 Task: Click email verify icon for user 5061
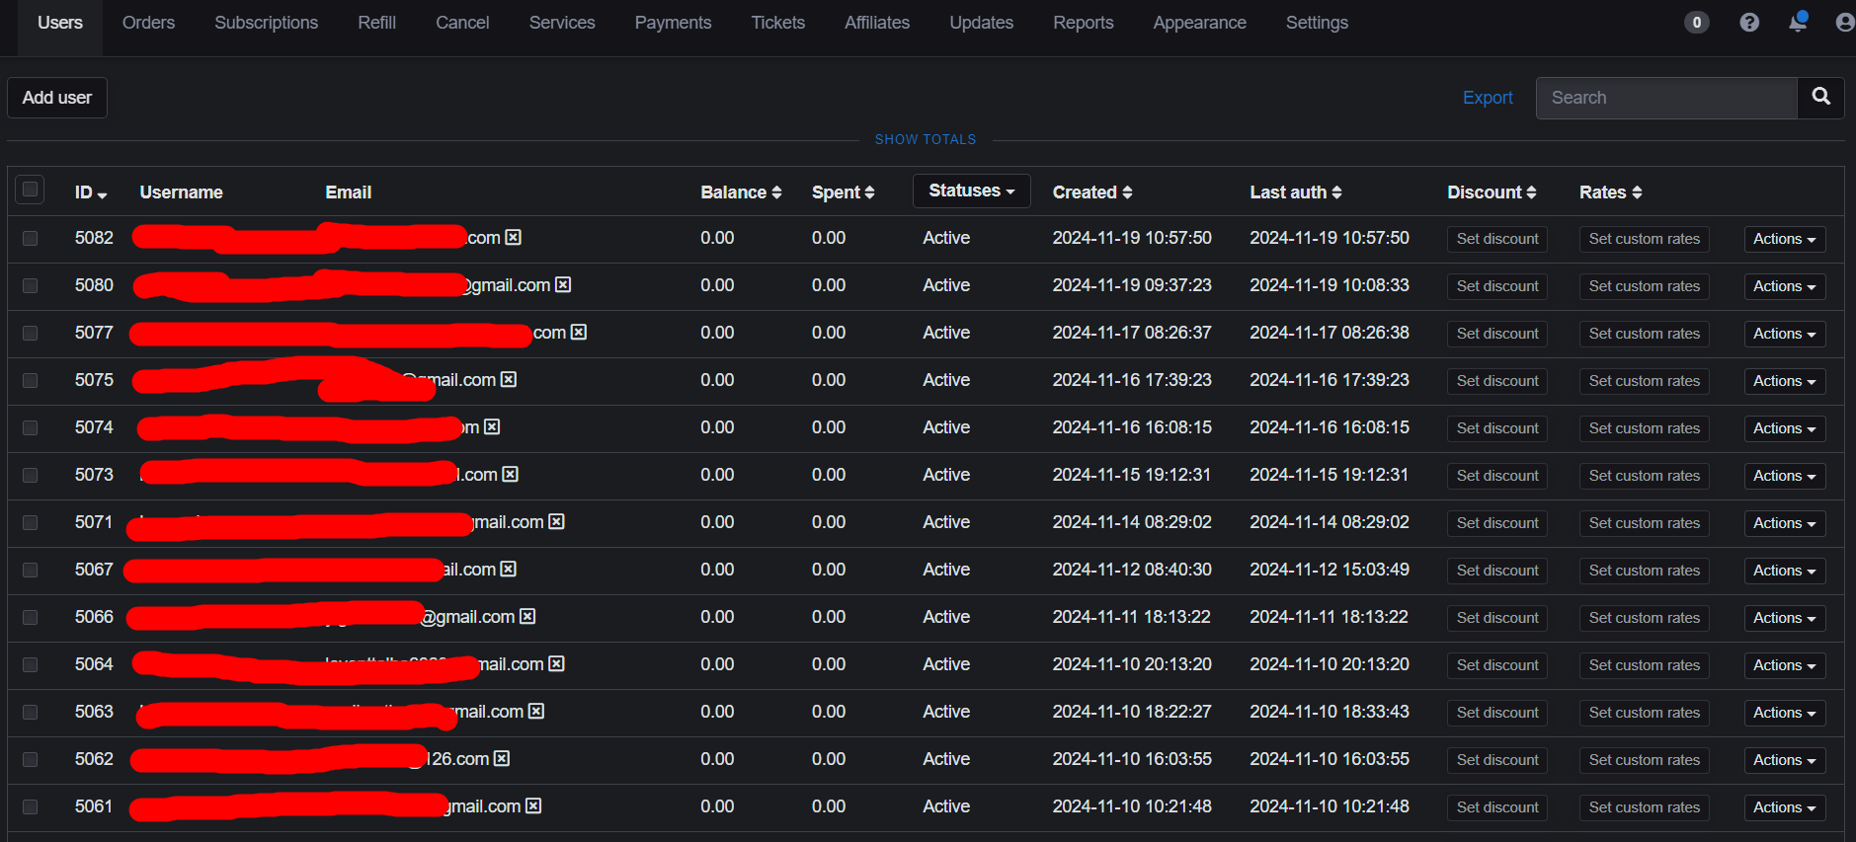(x=533, y=806)
